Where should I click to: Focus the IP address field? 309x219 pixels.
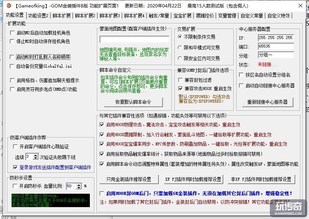[x=276, y=38]
